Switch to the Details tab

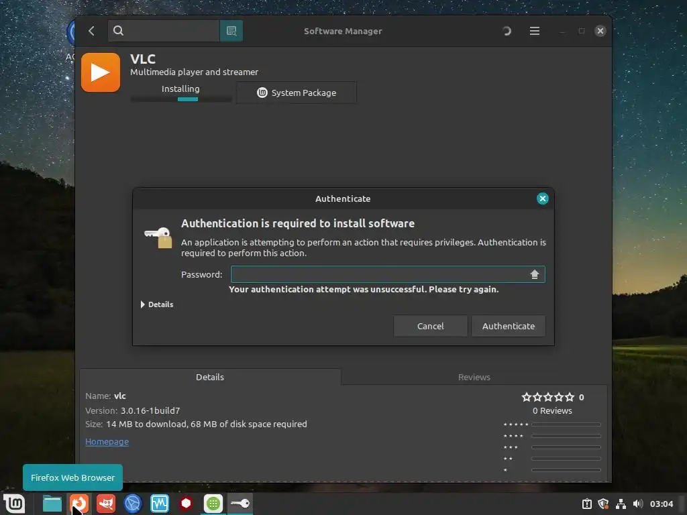tap(210, 377)
